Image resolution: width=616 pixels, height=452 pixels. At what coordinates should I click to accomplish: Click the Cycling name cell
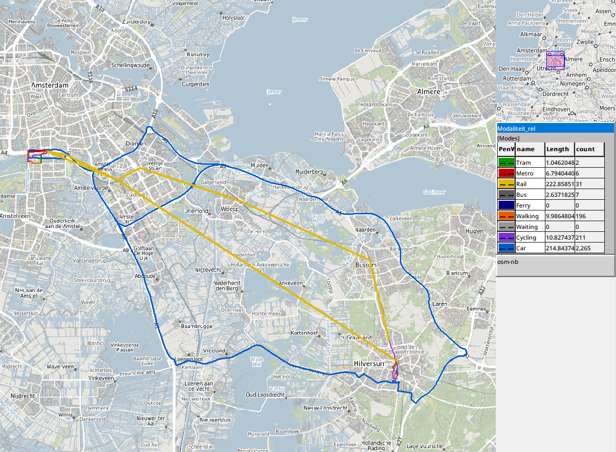pos(530,238)
